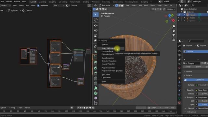Screen dimensions: 208x117
Task: Toggle auto keying record button
Action: 72,108
